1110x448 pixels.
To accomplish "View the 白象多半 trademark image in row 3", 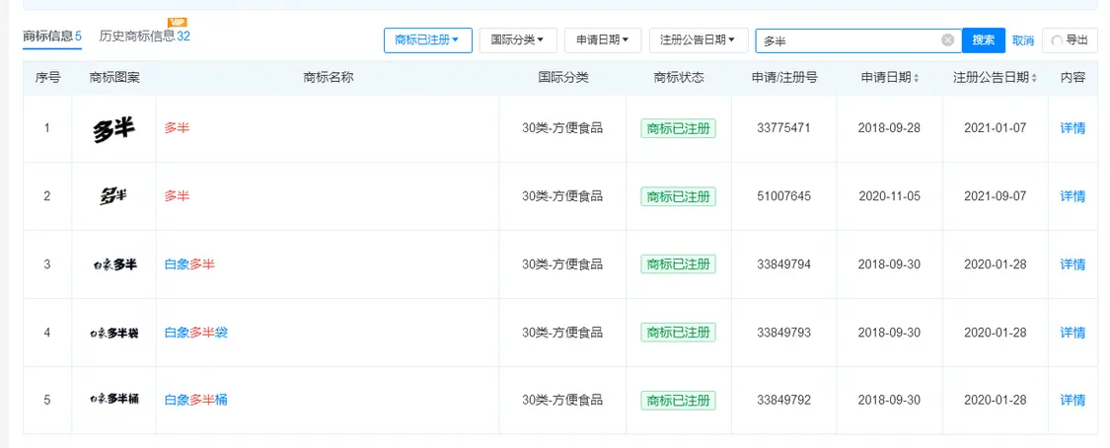I will [x=113, y=264].
